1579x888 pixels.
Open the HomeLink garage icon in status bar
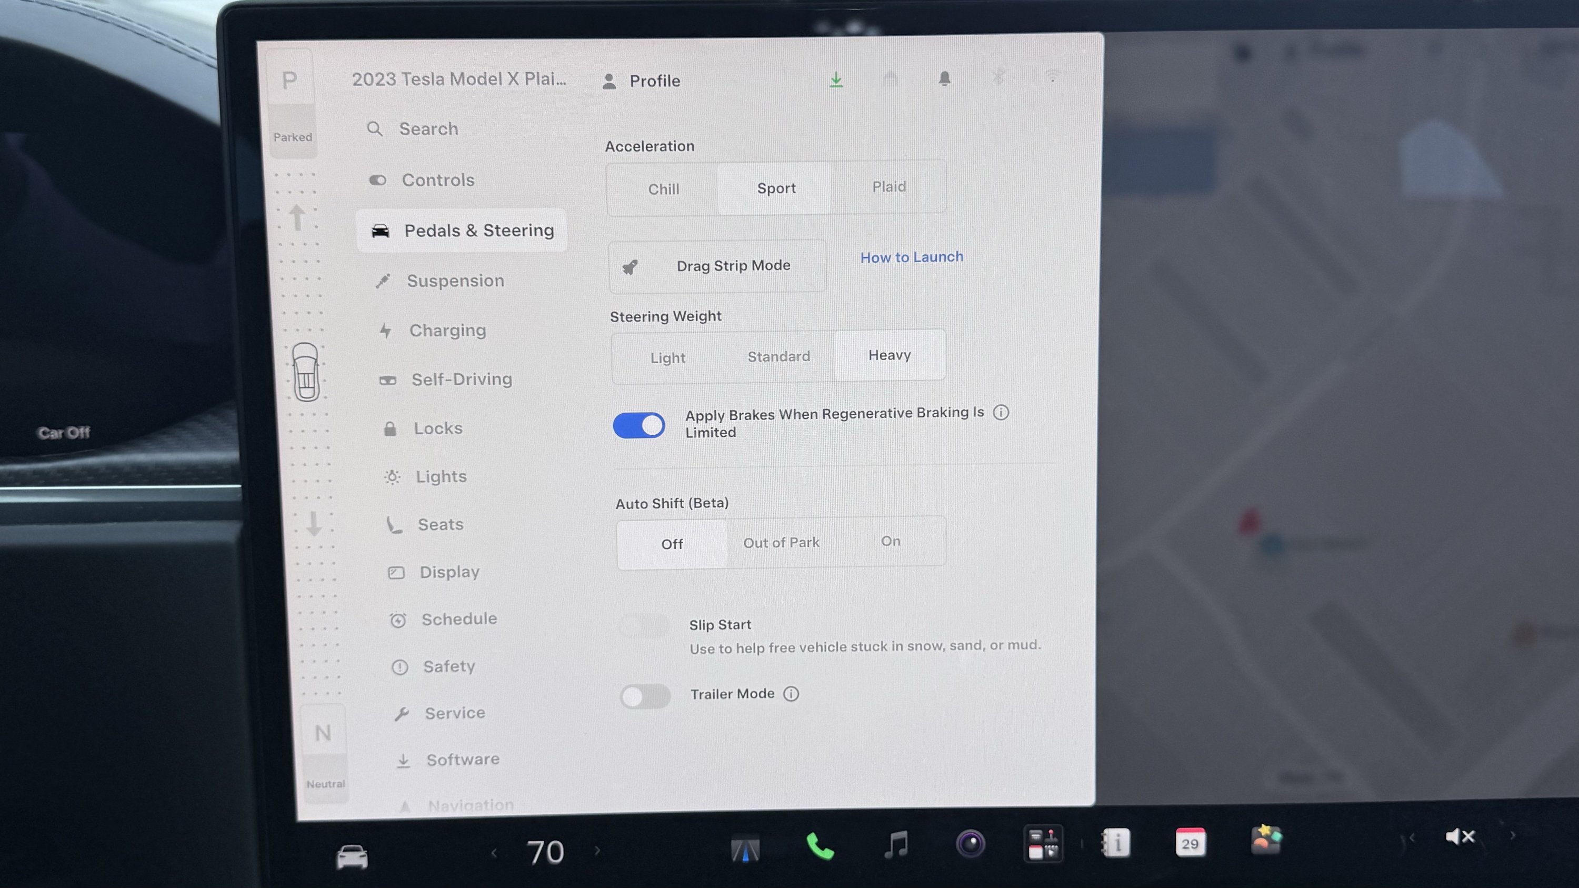(890, 78)
